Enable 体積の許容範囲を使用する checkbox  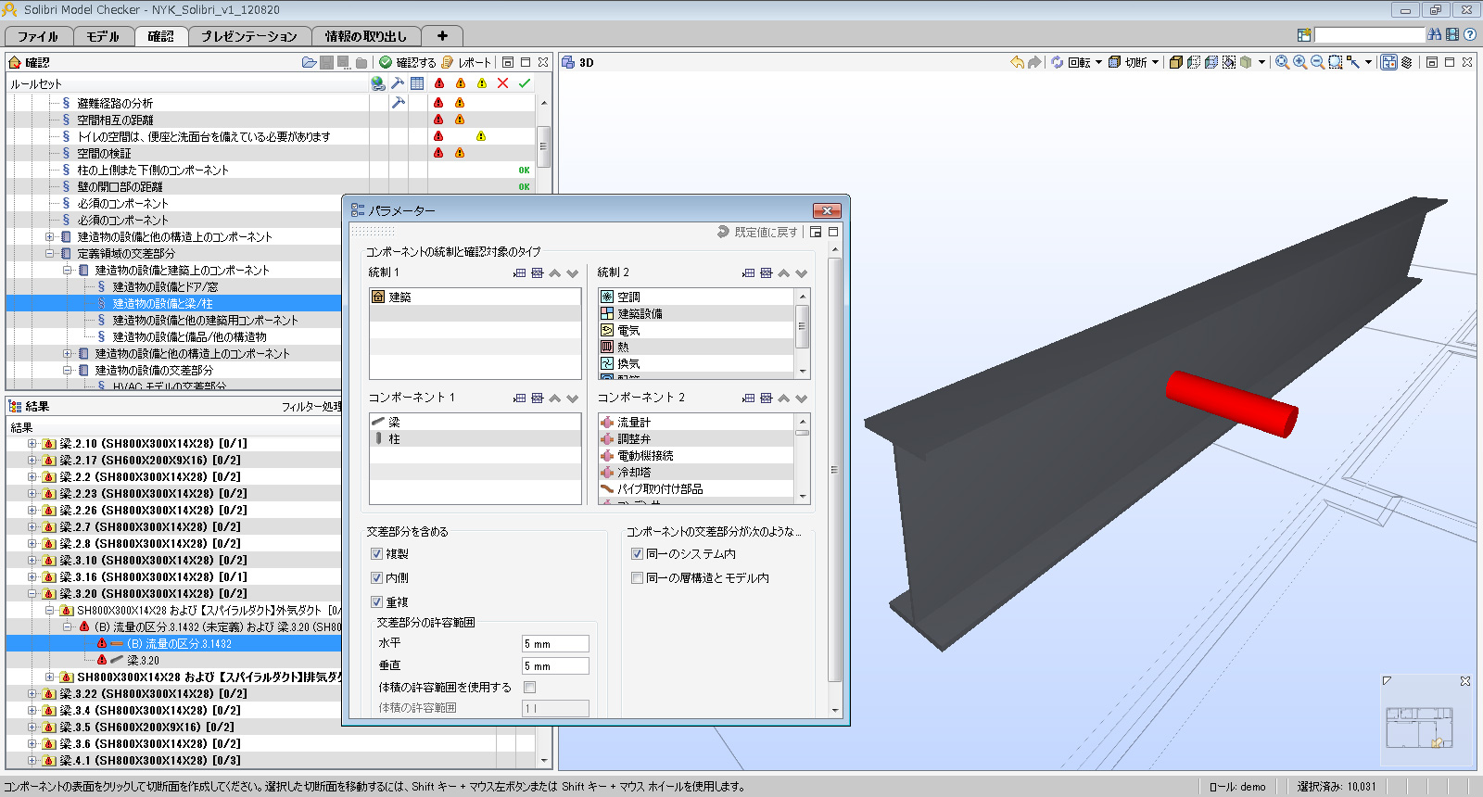coord(529,687)
